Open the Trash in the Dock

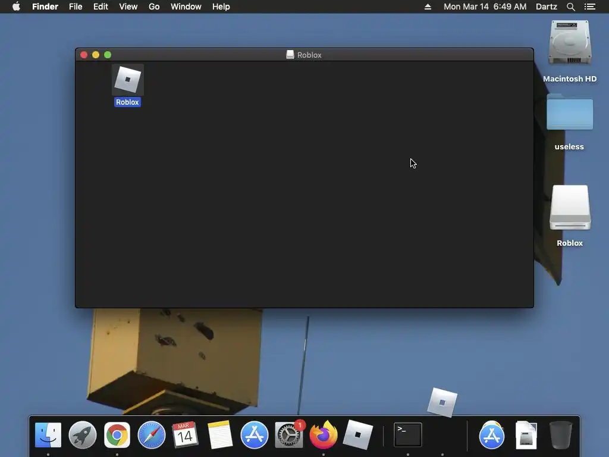(561, 435)
